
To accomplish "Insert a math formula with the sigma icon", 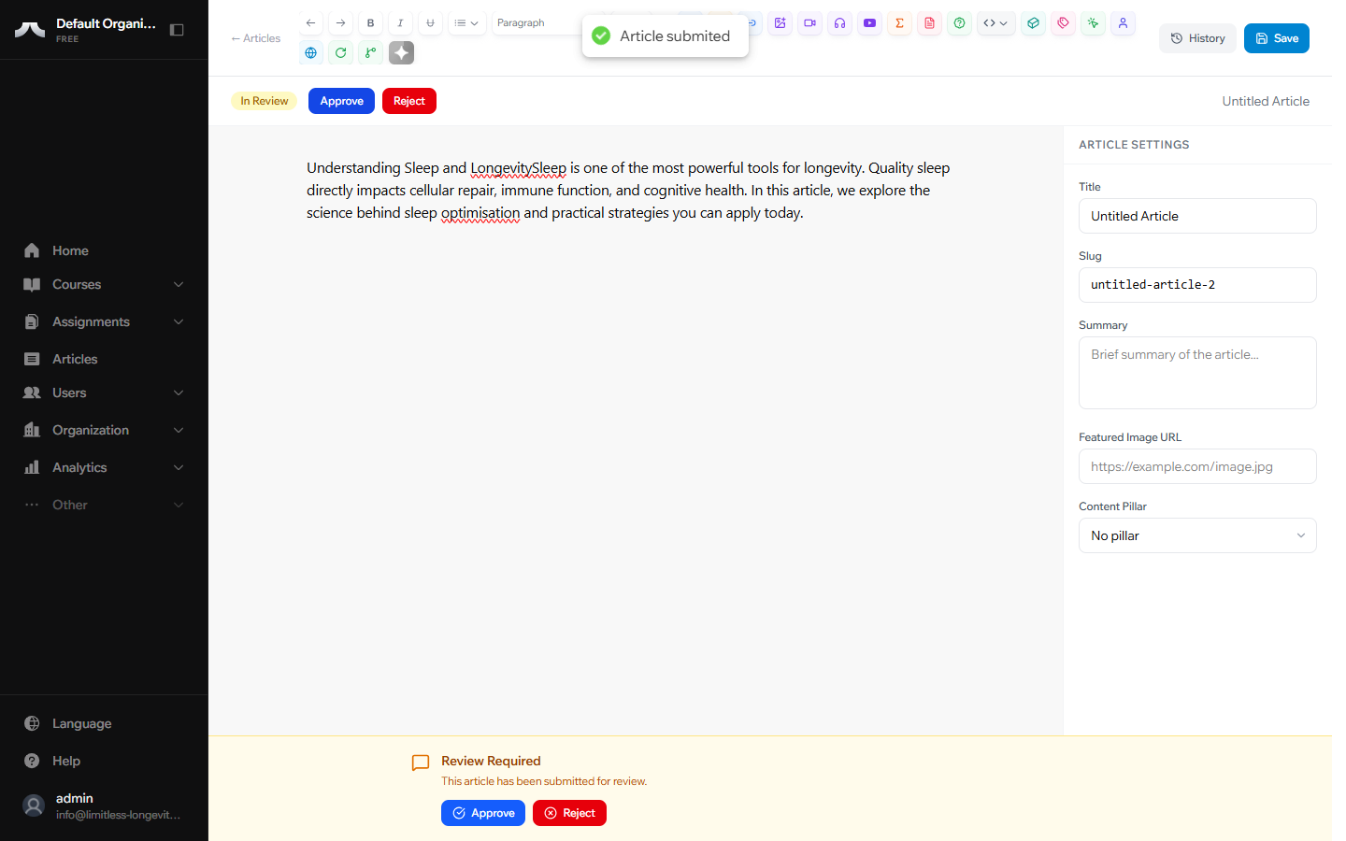I will [x=899, y=22].
